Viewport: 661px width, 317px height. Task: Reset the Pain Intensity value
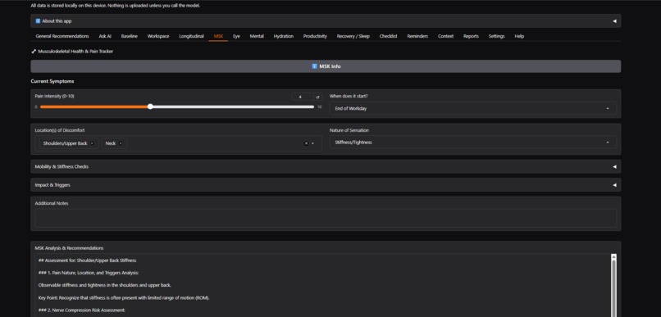(x=318, y=97)
